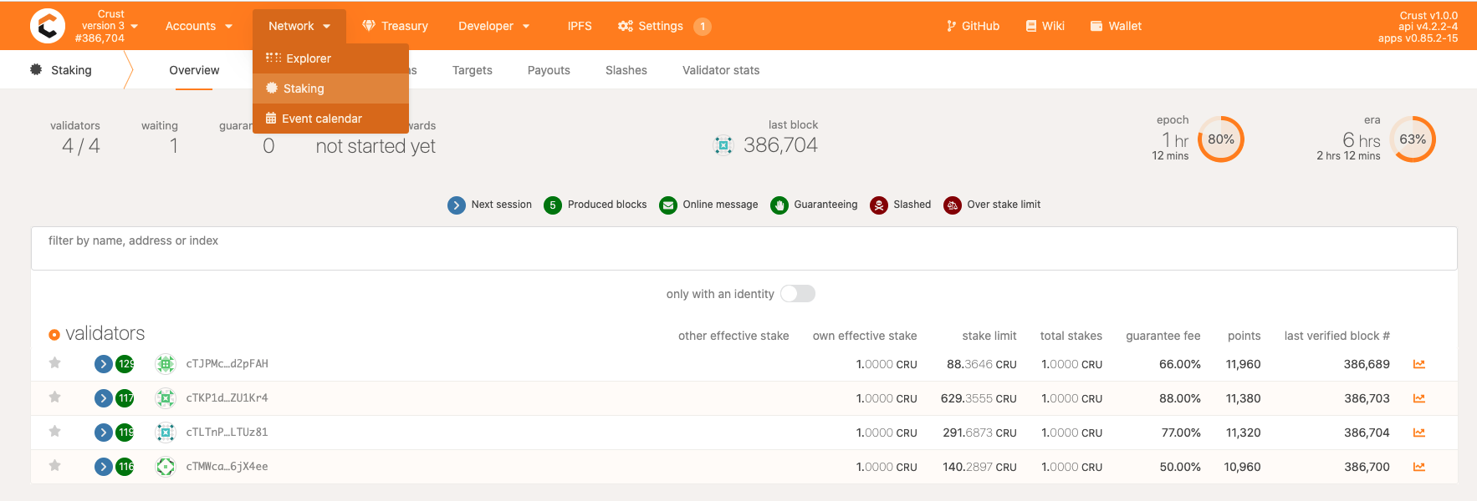Click next session icon for cTMWca…6jX4ee
This screenshot has width=1477, height=501.
[x=104, y=467]
